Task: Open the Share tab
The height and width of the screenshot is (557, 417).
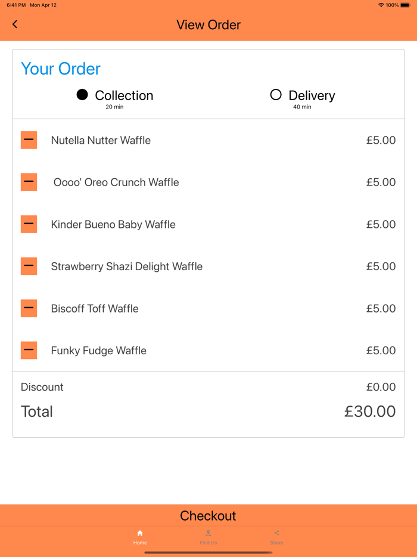Action: (276, 537)
